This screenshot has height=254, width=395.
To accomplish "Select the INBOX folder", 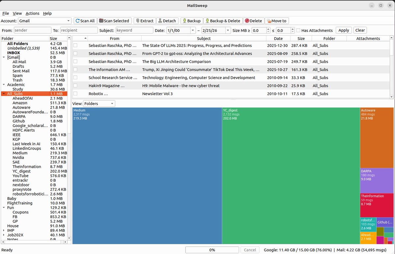I will [x=13, y=53].
